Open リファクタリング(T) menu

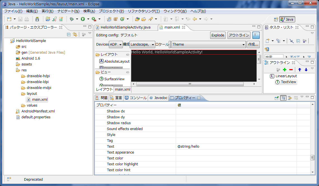(144, 11)
